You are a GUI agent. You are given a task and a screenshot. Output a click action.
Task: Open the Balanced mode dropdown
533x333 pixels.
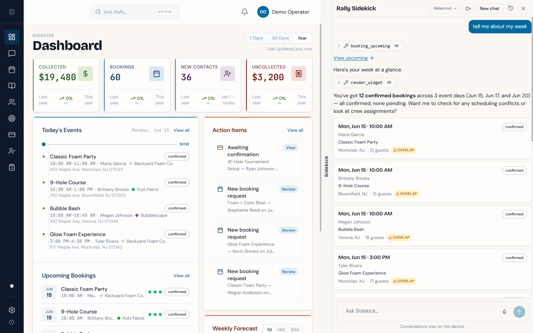(445, 9)
